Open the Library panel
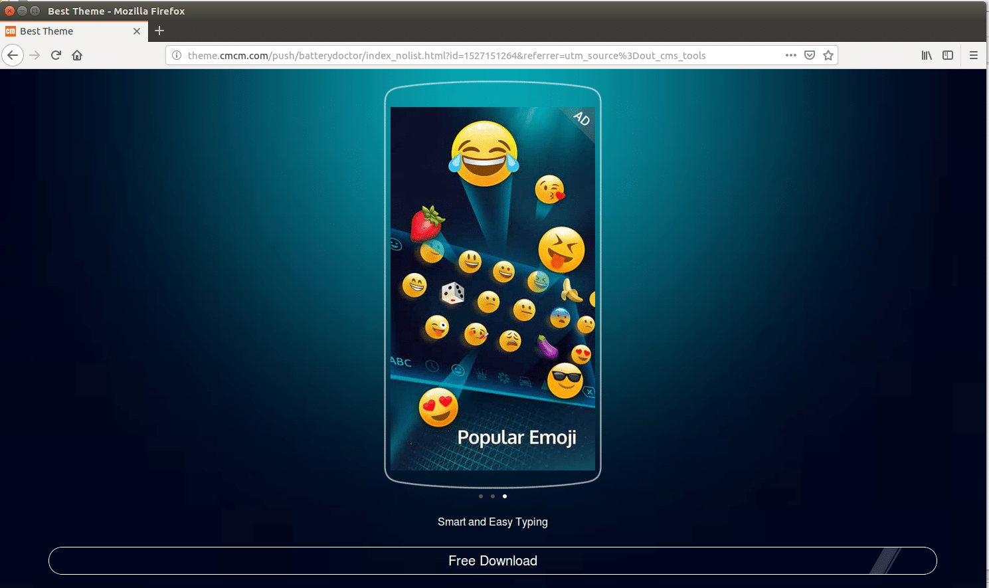989x588 pixels. tap(927, 55)
